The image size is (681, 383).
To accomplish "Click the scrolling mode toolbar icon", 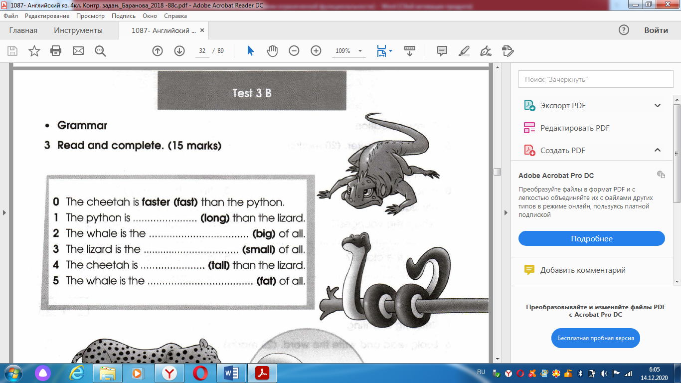I will tap(410, 51).
